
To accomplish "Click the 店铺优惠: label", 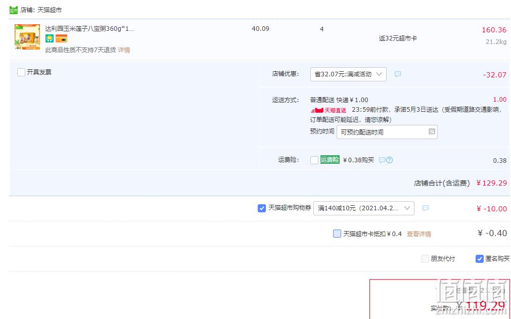I will pos(286,74).
